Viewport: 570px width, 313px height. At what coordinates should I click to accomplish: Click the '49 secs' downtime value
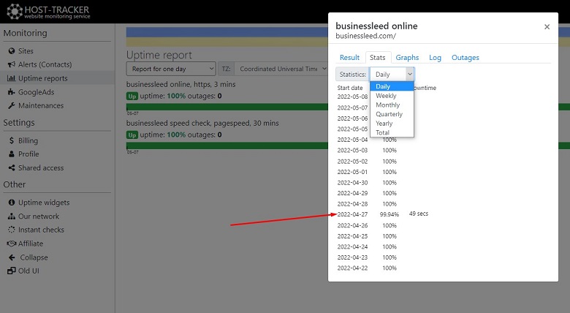coord(419,214)
